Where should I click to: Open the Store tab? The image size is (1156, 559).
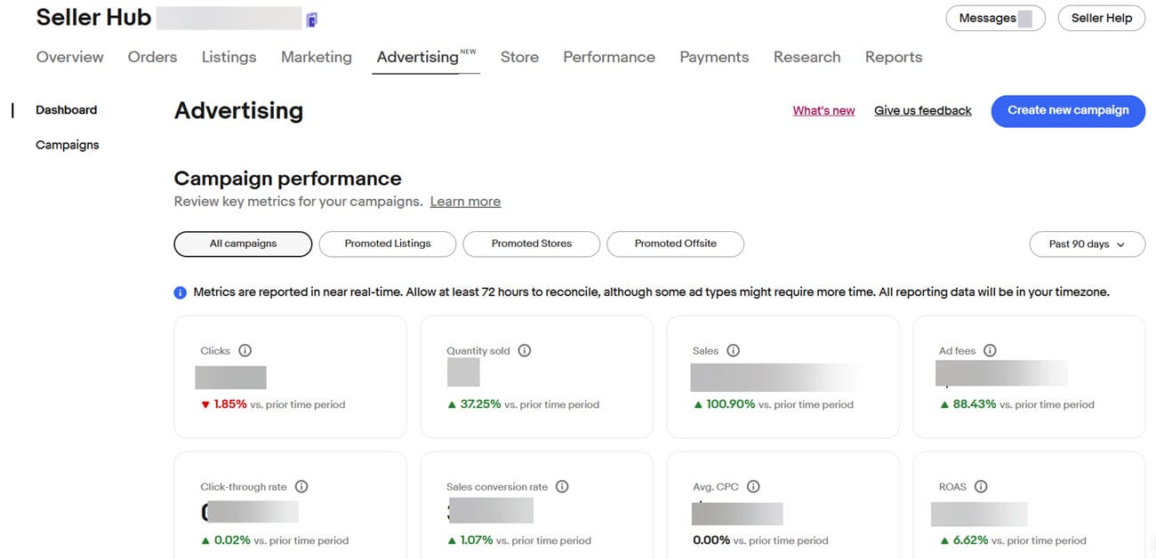(519, 57)
